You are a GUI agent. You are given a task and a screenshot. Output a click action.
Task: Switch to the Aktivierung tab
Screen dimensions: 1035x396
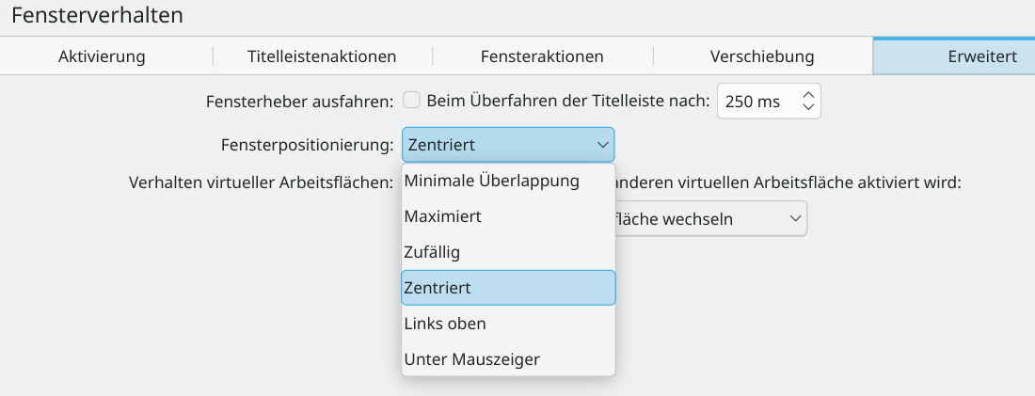point(102,56)
